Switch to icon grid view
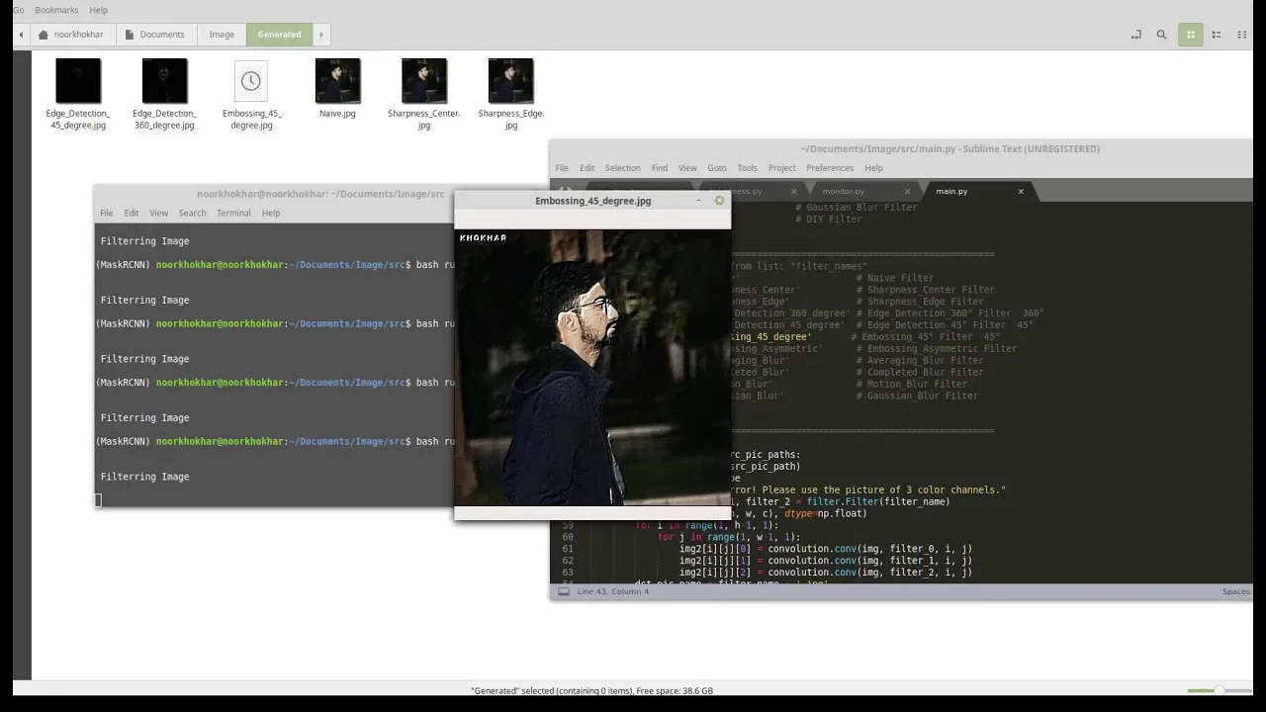Image resolution: width=1266 pixels, height=712 pixels. [x=1191, y=35]
